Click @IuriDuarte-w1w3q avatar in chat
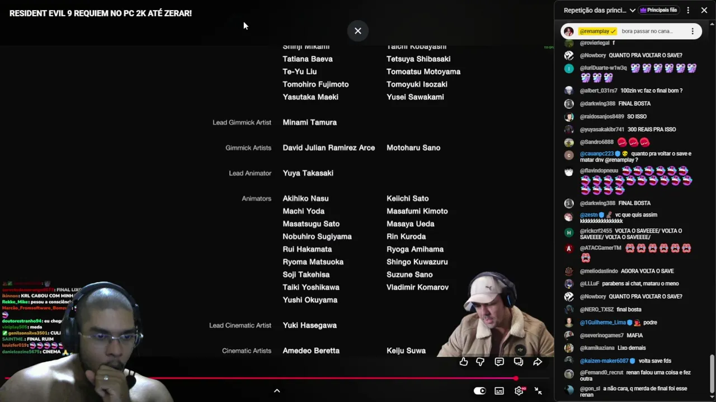 click(569, 68)
